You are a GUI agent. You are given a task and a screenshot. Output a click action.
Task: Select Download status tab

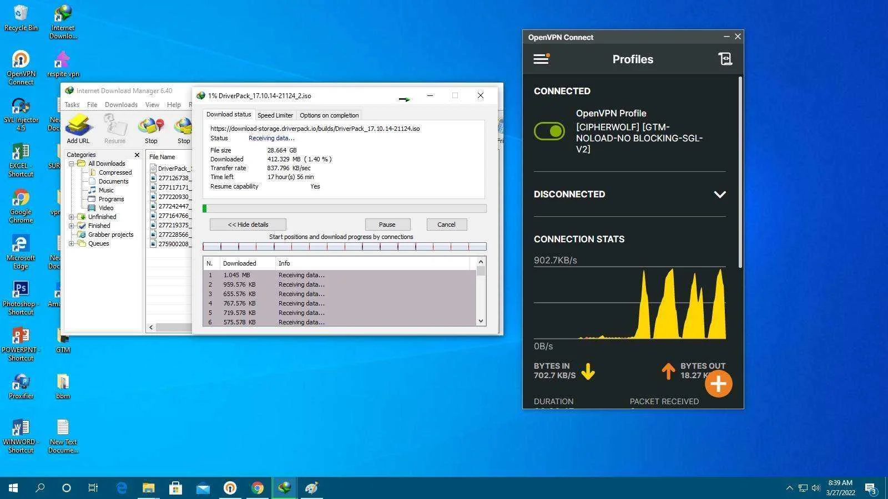229,114
